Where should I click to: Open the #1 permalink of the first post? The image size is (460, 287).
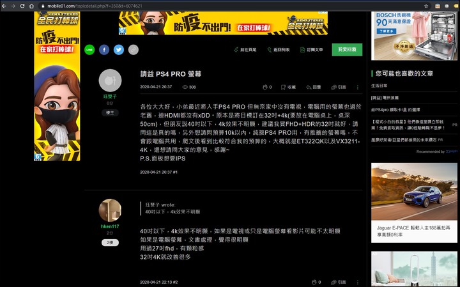click(175, 172)
